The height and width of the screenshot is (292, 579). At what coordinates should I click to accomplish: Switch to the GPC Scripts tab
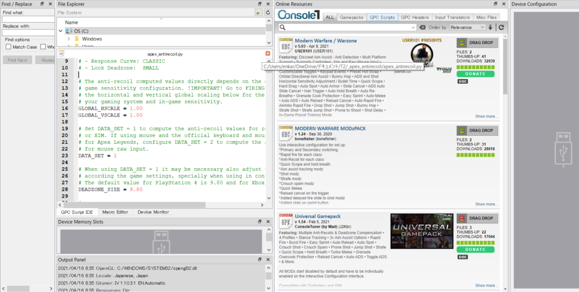click(x=382, y=18)
